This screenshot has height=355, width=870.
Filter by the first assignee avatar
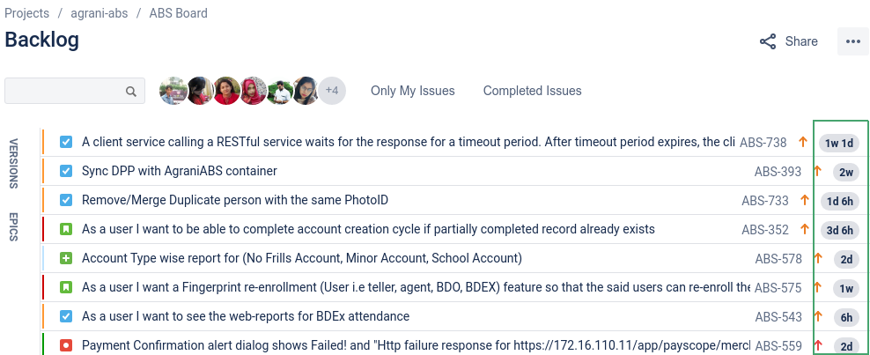click(173, 91)
